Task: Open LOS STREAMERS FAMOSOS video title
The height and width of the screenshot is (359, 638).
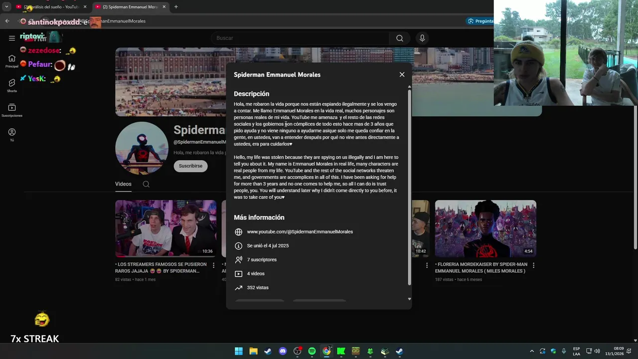Action: (x=162, y=268)
